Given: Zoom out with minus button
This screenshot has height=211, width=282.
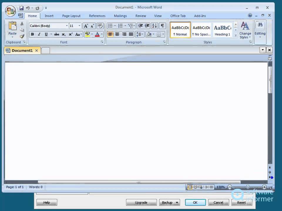Looking at the screenshot, I should [230, 187].
